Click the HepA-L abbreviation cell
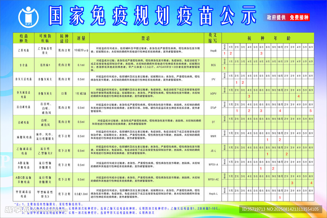This screenshot has width=327, height=218. (x=213, y=194)
